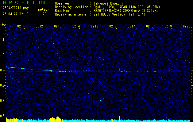
Task: Click the version number 1.0.0
Action: click(x=42, y=3)
